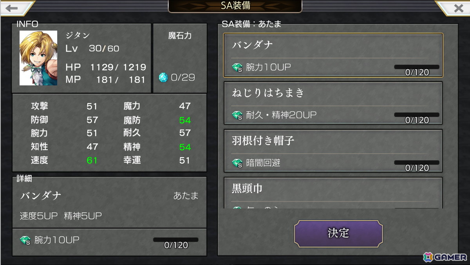Click the gem icon in 詳細 panel

point(25,240)
